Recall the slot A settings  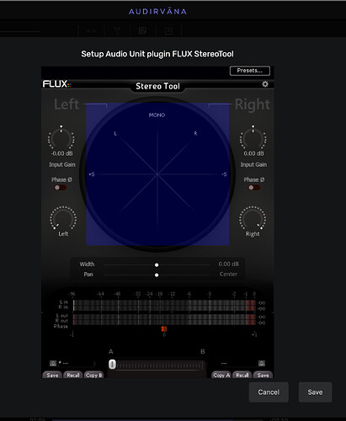click(73, 375)
